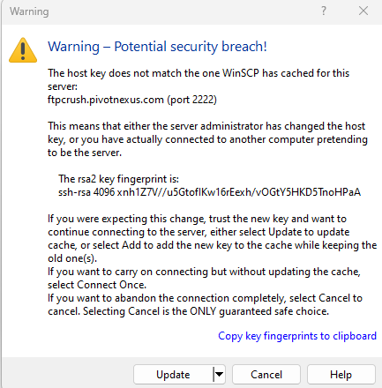Click the 'select Connect Once.' text line
Viewport: 382px width, 388px height.
click(x=97, y=285)
